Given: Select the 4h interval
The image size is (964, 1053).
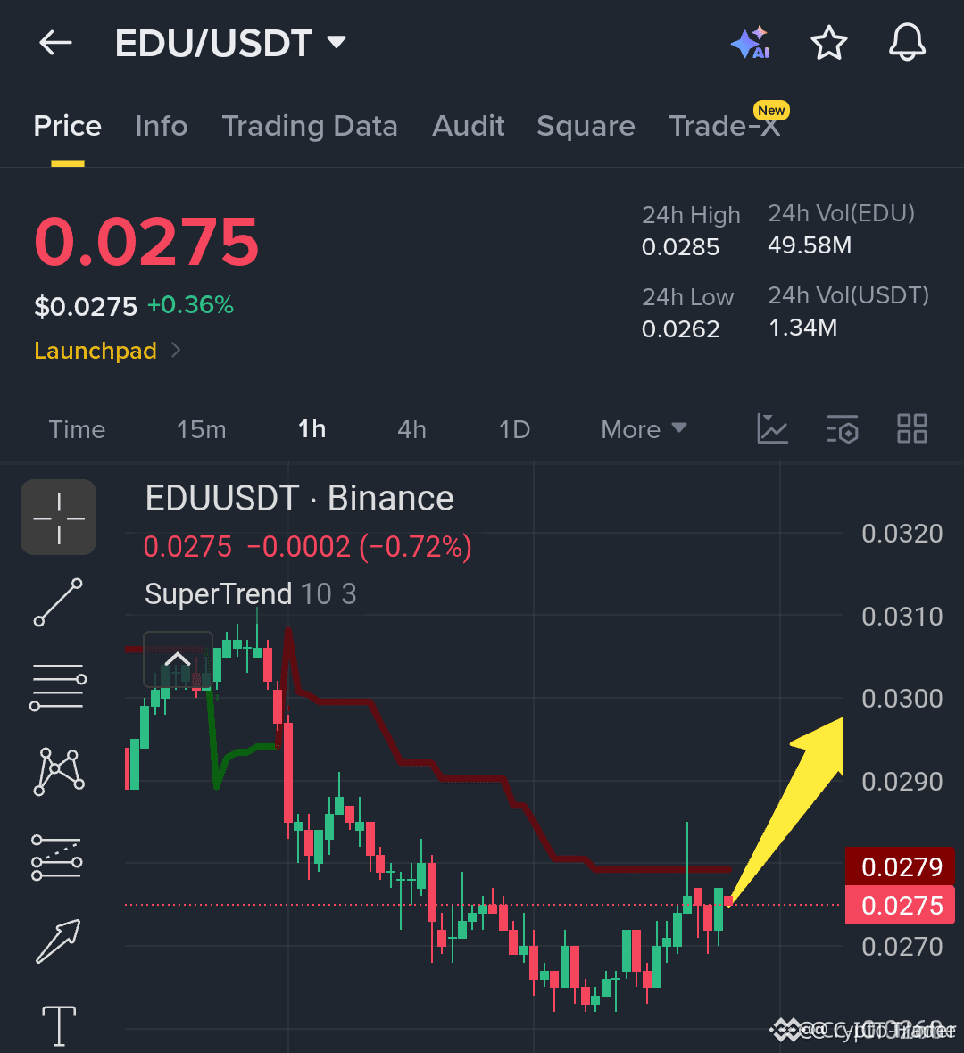Looking at the screenshot, I should point(411,430).
